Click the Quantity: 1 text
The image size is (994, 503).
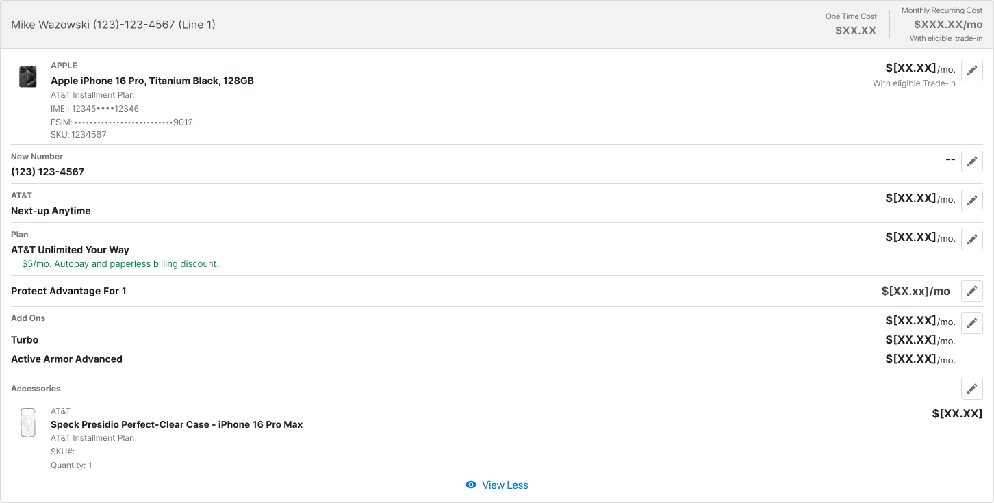point(71,465)
